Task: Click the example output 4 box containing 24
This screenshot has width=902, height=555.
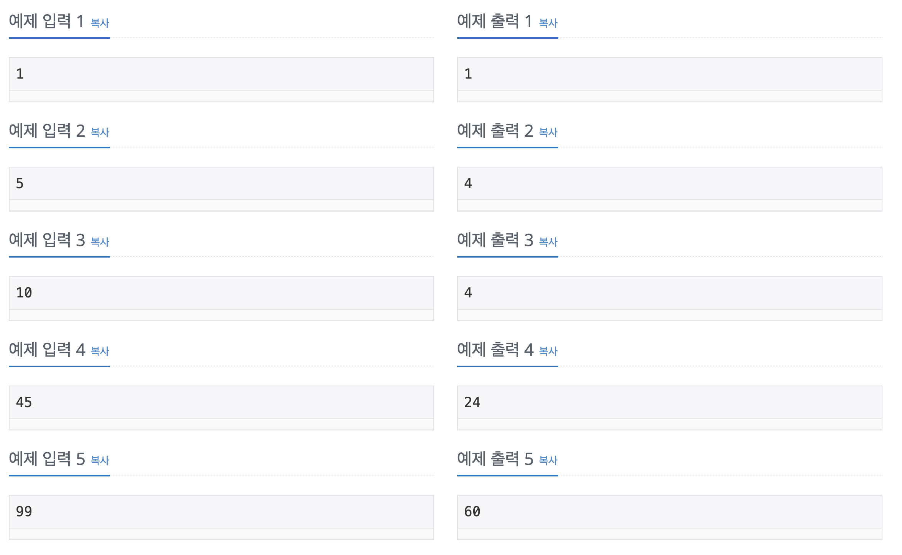Action: [670, 408]
